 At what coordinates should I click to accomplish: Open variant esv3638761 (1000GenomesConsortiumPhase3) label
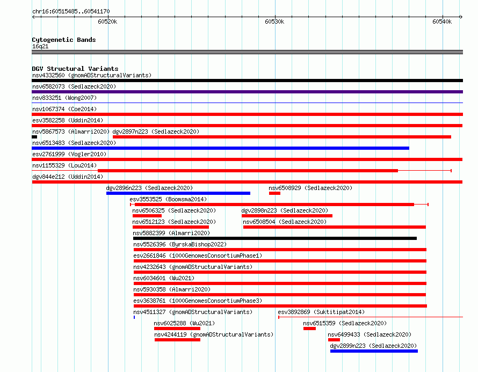(198, 301)
